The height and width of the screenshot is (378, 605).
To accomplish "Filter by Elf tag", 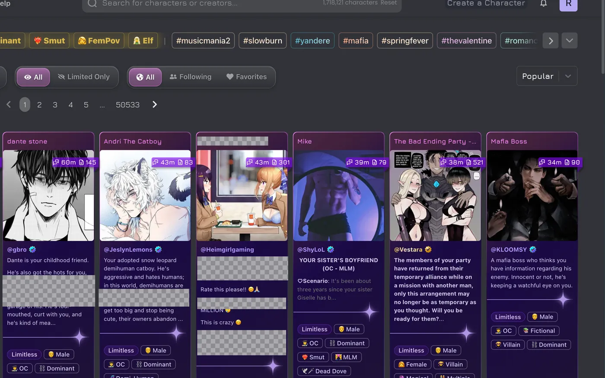I will pos(143,41).
